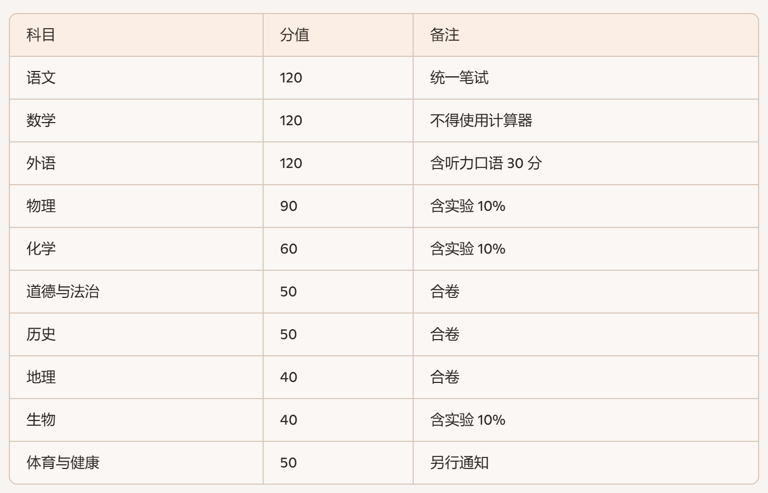768x493 pixels.
Task: Select the 语文 subject cell
Action: [x=41, y=78]
